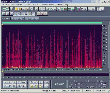110x93 pixels.
Task: Toggle the colorful Spectral View toolbar icon
Action: 78,9
